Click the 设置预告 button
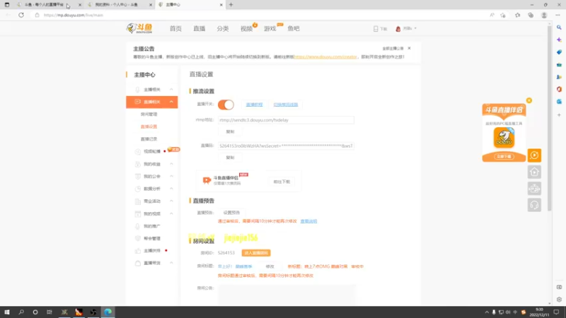The height and width of the screenshot is (318, 566). [231, 213]
